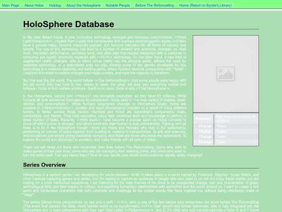The image size is (282, 212).
Task: Click the Series Overview heading
Action: (x=44, y=165)
